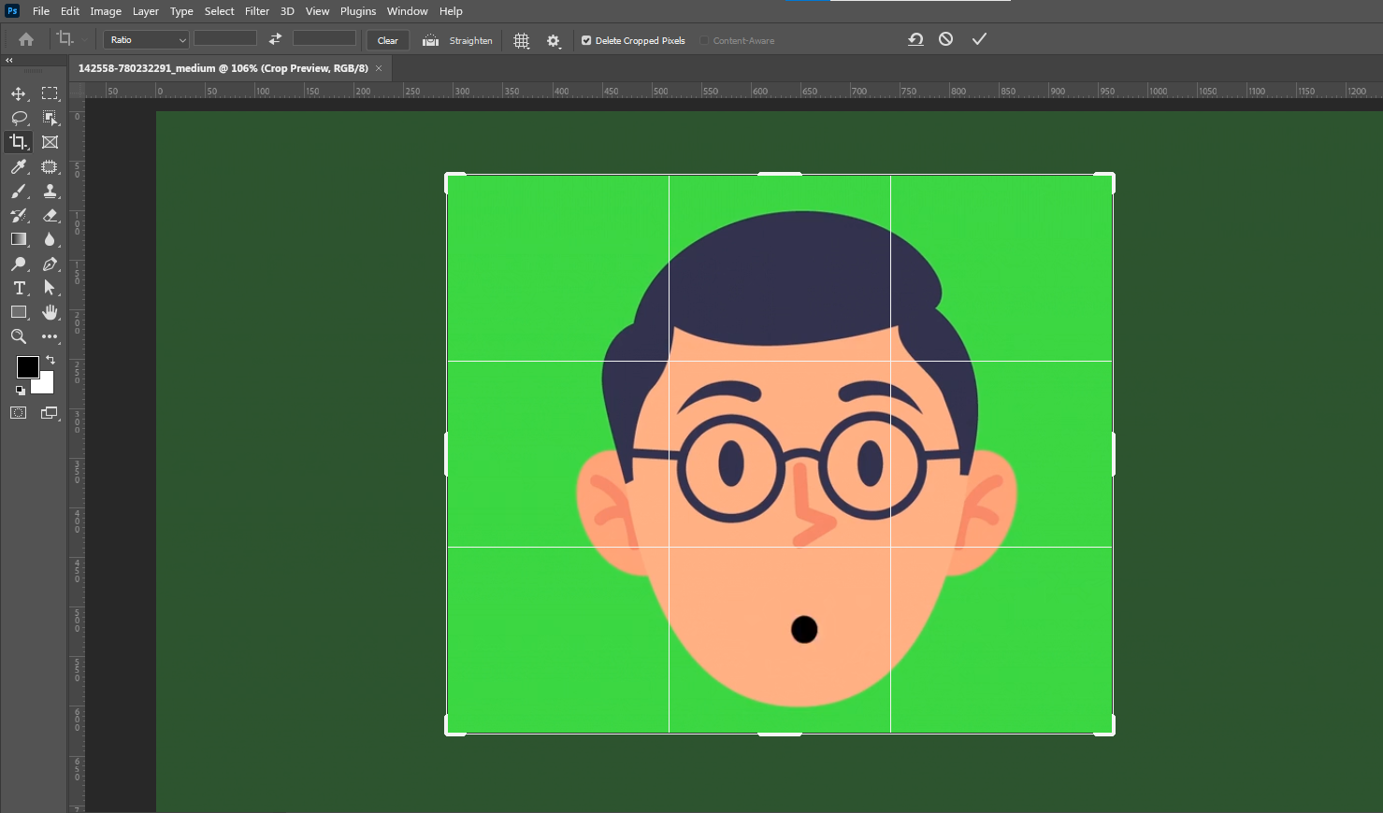Select the Horizontal Type tool
The image size is (1383, 813).
tap(19, 288)
